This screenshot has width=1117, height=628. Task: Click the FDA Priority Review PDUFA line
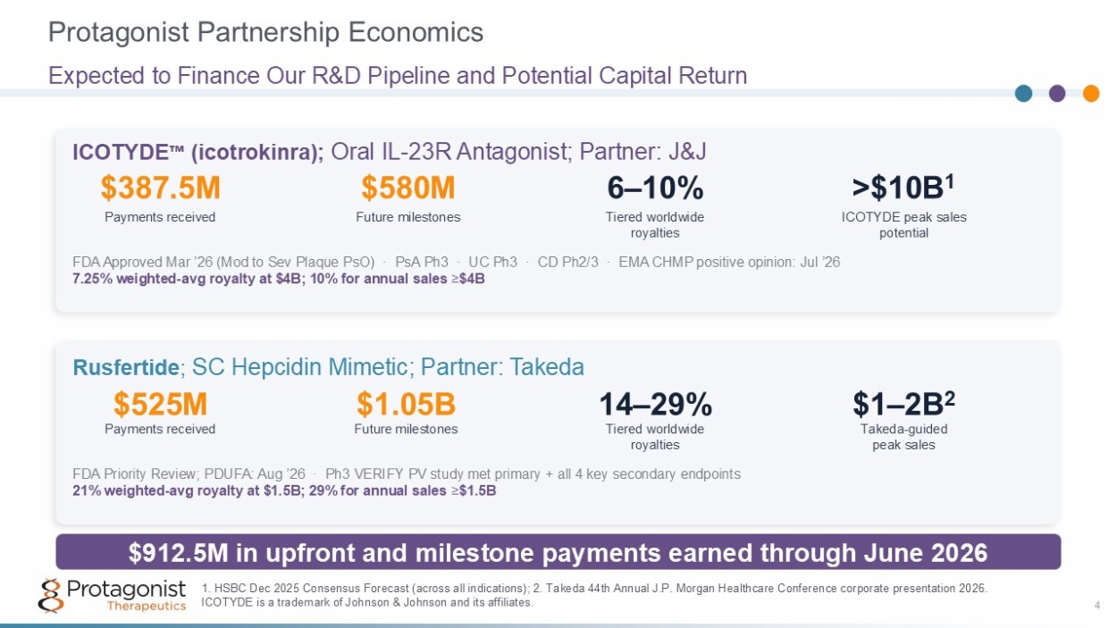[x=189, y=473]
